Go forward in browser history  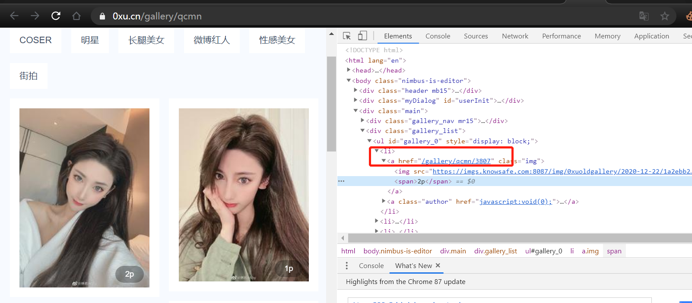pos(35,16)
